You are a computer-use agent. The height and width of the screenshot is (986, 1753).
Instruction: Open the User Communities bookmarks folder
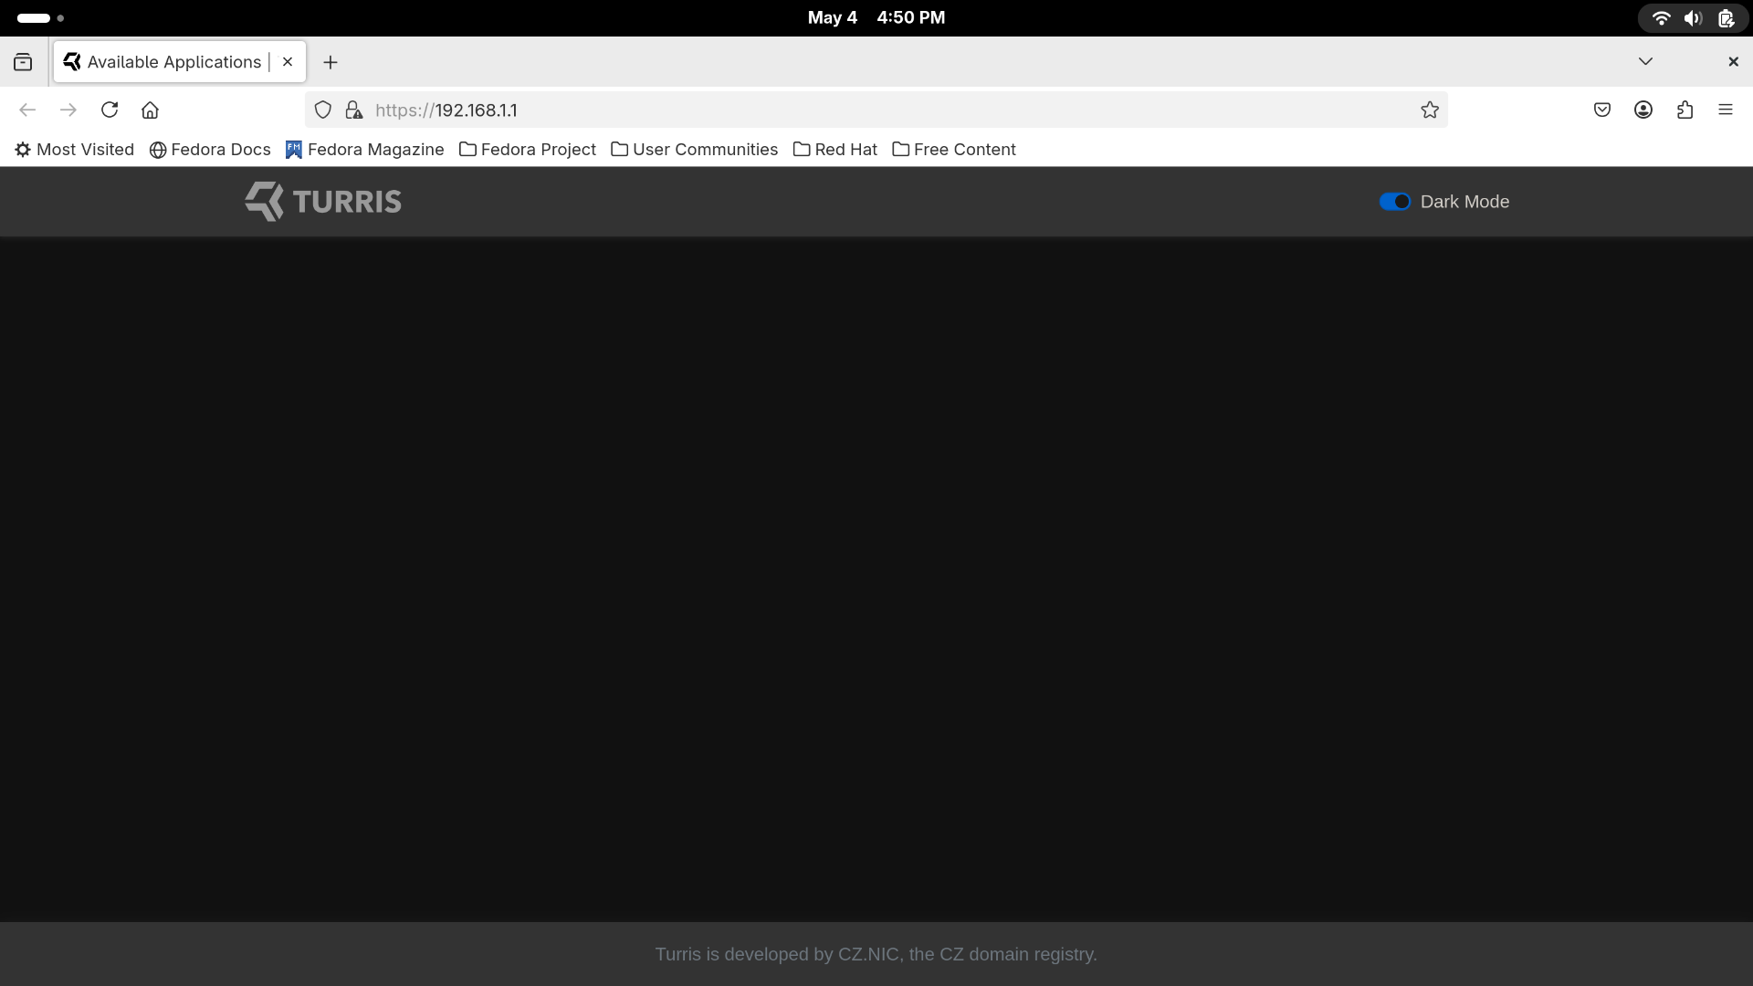point(694,150)
